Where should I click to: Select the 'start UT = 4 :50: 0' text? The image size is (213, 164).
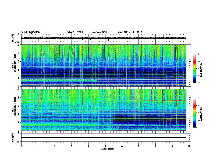coord(130,32)
